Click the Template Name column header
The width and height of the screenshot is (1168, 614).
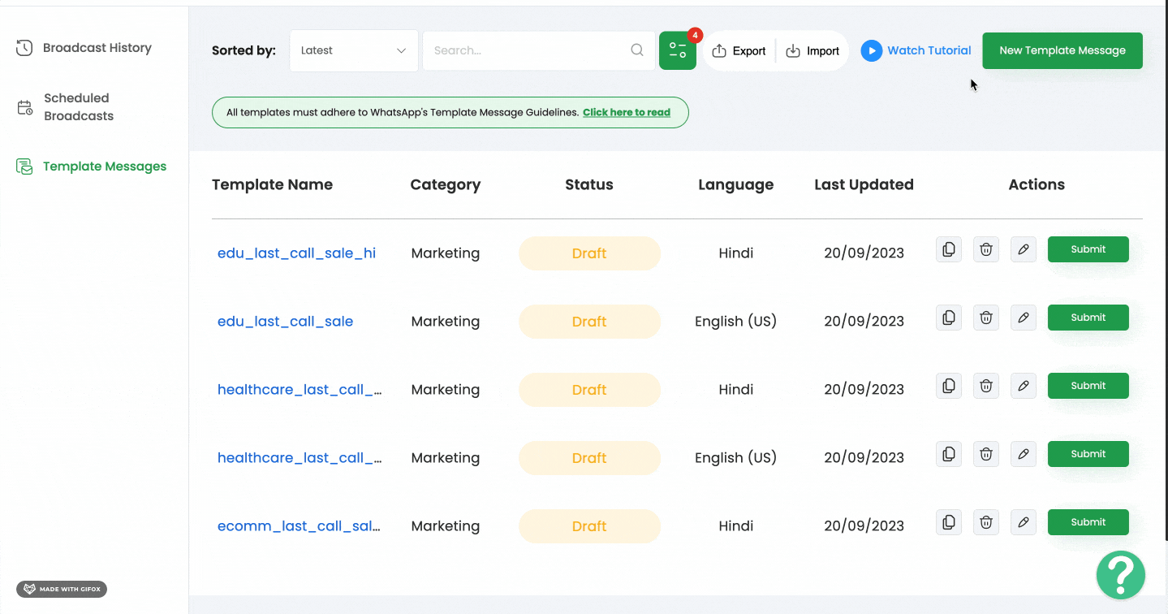coord(272,184)
